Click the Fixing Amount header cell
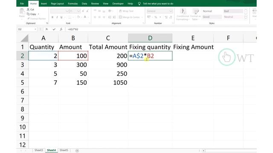 tap(193, 47)
